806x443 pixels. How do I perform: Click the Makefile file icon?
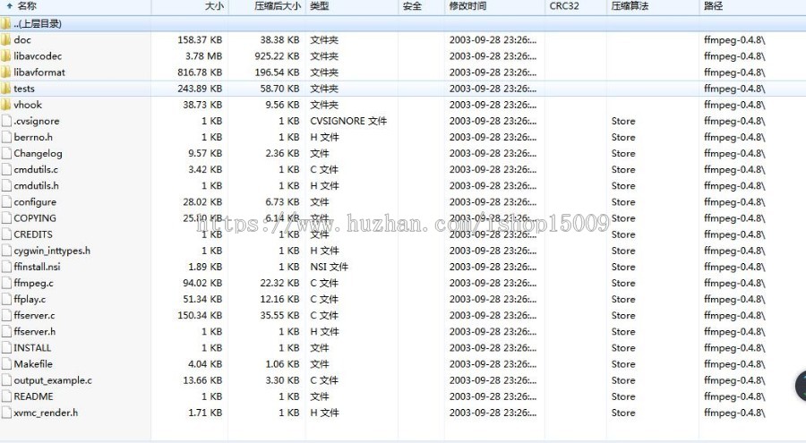(6, 364)
